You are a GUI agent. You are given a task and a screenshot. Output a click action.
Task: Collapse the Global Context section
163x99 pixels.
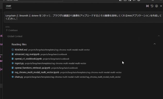point(159,36)
